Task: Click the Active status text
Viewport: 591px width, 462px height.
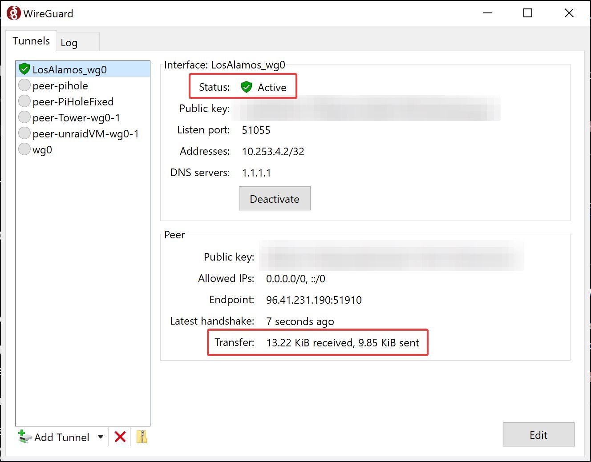Action: click(x=272, y=88)
